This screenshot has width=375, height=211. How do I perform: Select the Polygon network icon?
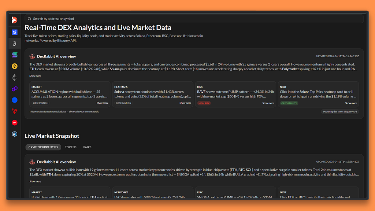click(x=14, y=89)
